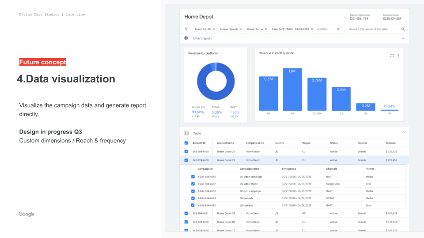
Task: Clear all filters with the X after Add filter
Action: [x=338, y=29]
